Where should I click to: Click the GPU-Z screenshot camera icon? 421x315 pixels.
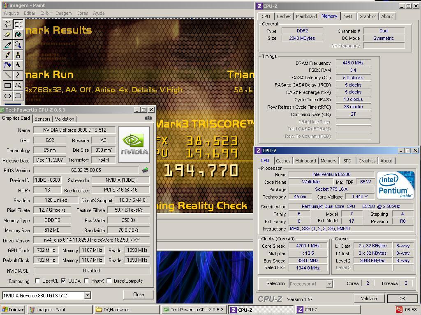tap(148, 118)
